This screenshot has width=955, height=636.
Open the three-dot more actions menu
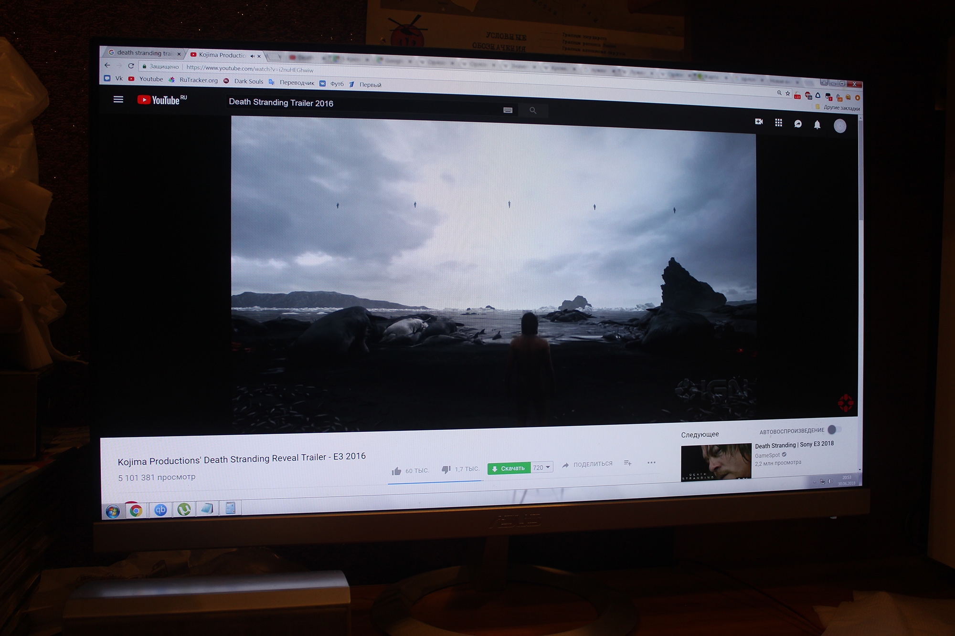click(651, 462)
